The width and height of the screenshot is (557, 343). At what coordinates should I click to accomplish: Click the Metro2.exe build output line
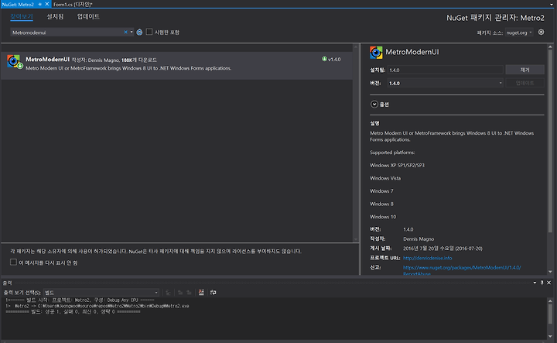(x=97, y=306)
